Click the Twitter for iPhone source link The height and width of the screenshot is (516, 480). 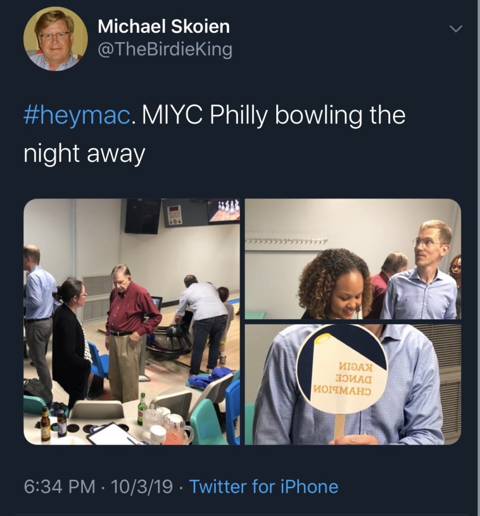click(x=263, y=487)
